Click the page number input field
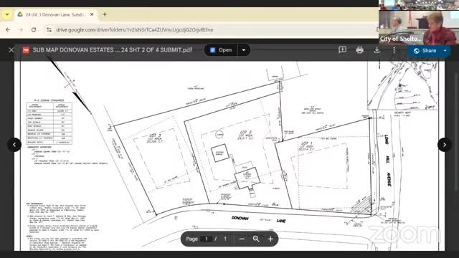The width and height of the screenshot is (459, 258). point(207,239)
